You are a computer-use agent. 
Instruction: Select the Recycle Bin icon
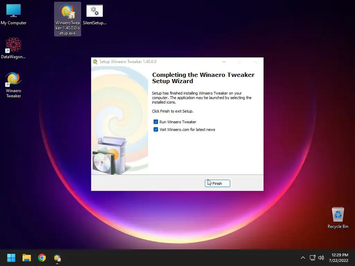click(338, 218)
